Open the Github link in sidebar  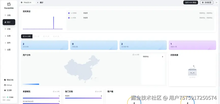[9, 85]
